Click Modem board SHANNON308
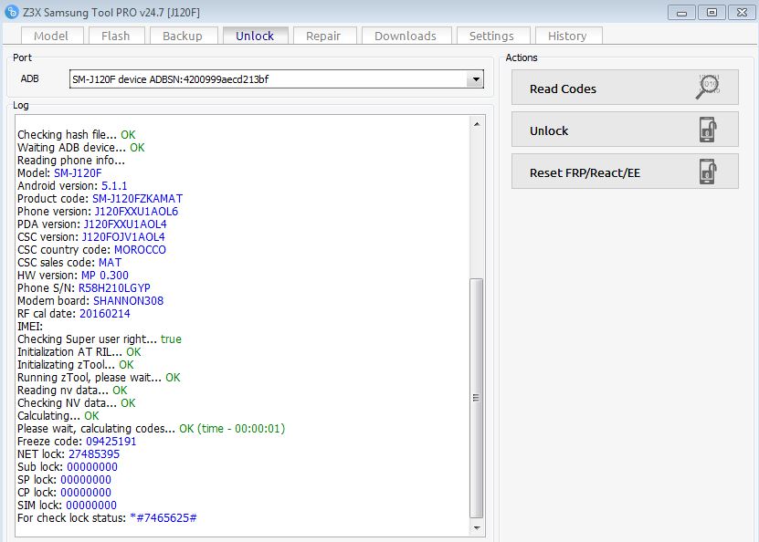Viewport: 759px width, 542px height. [128, 301]
